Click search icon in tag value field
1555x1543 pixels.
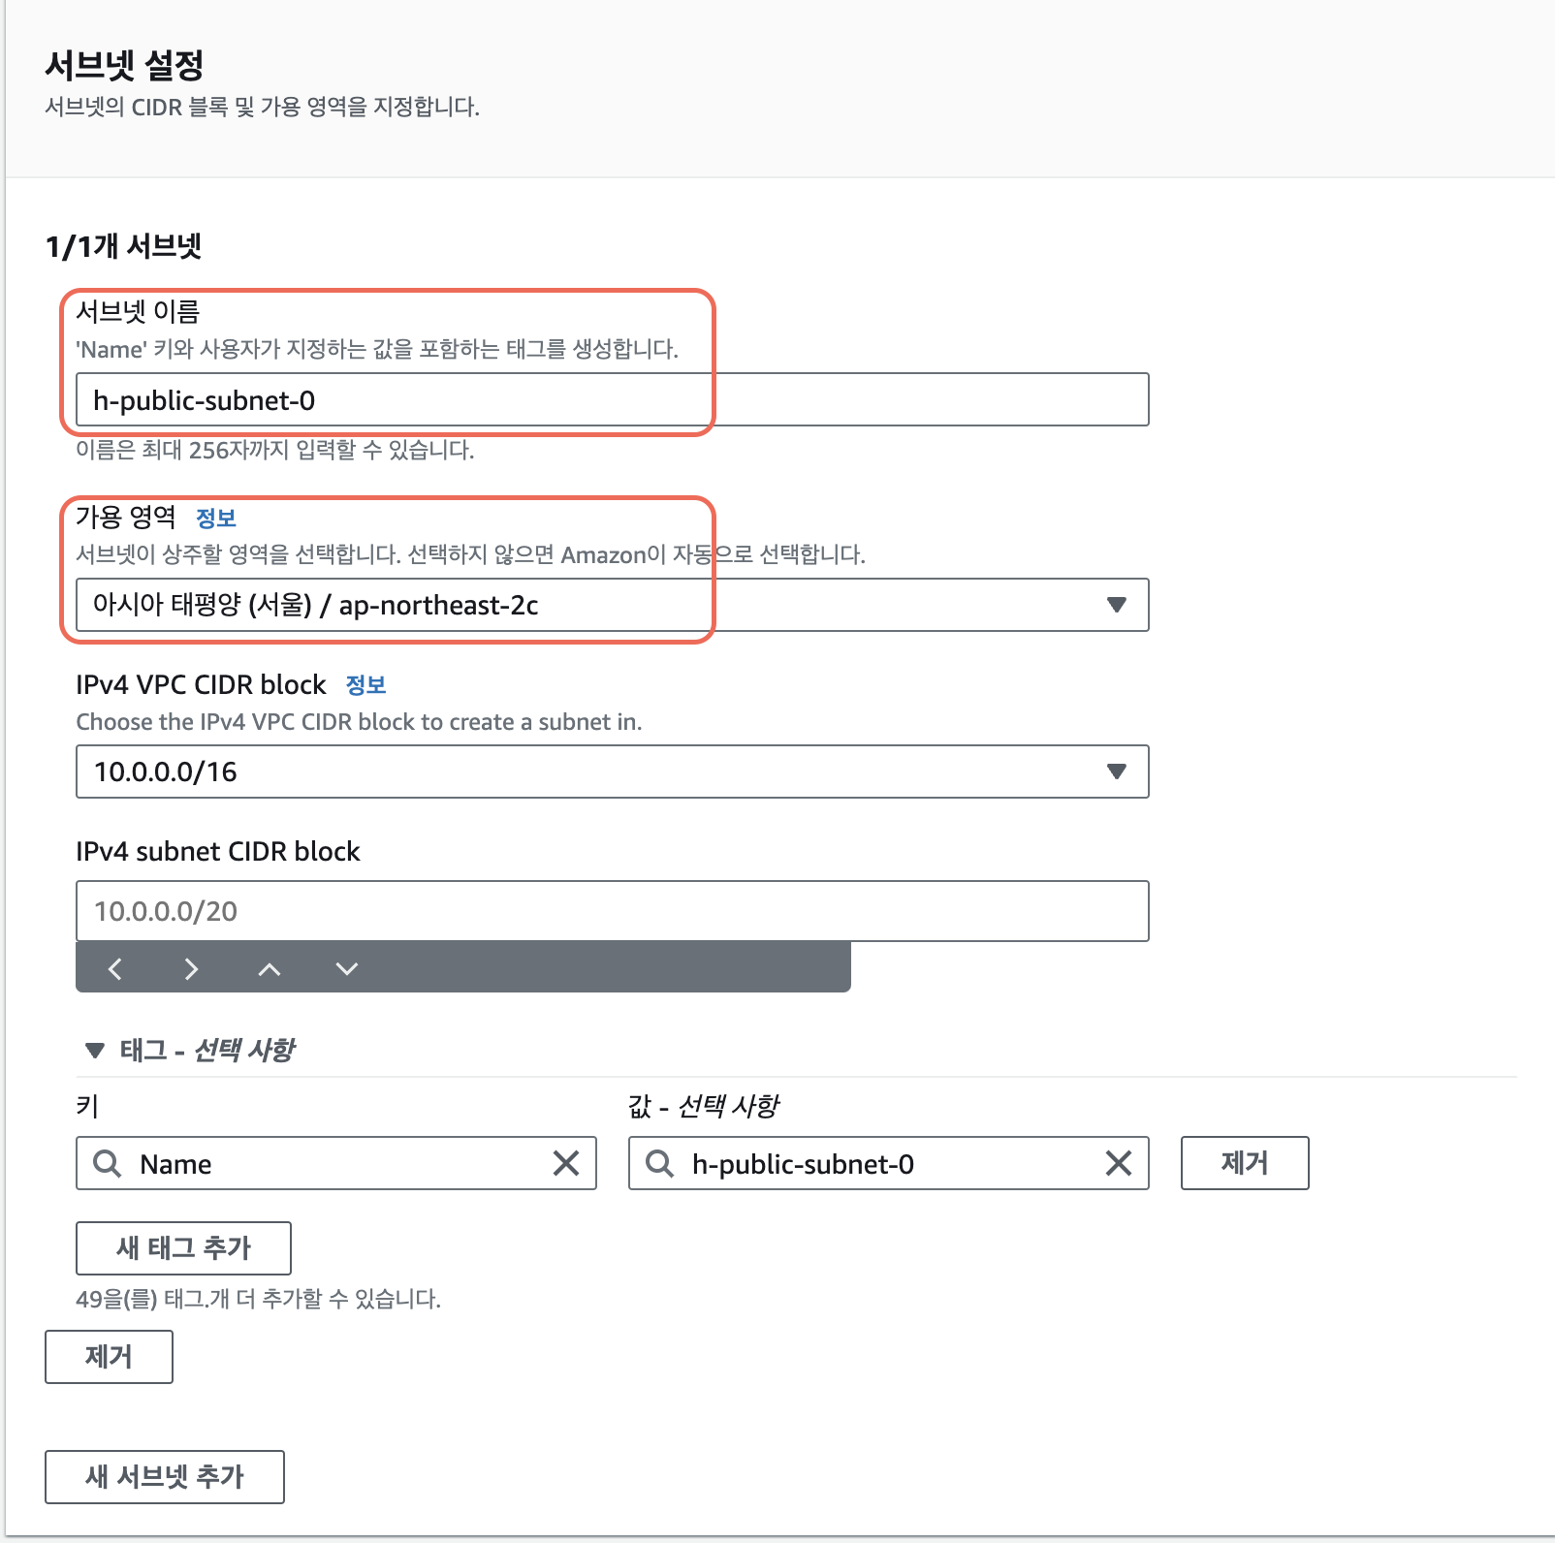659,1163
